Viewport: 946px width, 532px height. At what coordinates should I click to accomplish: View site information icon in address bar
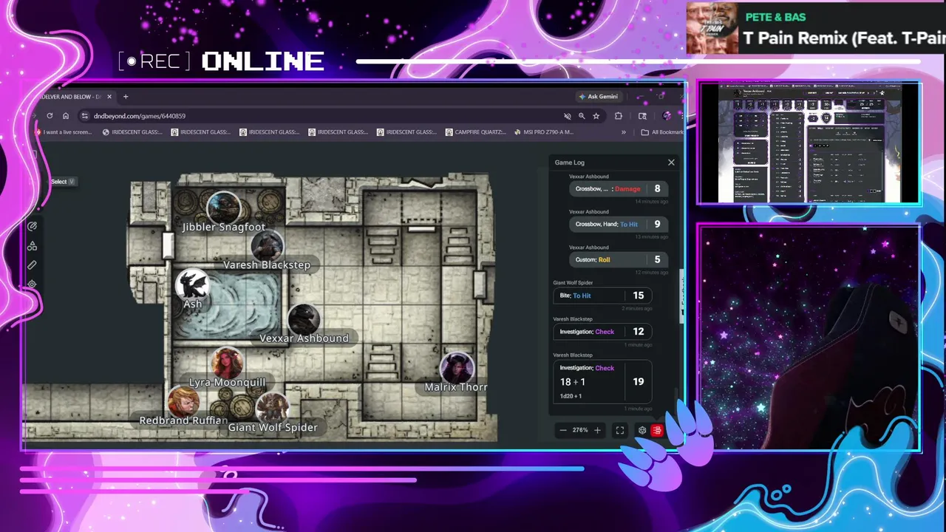pos(85,116)
